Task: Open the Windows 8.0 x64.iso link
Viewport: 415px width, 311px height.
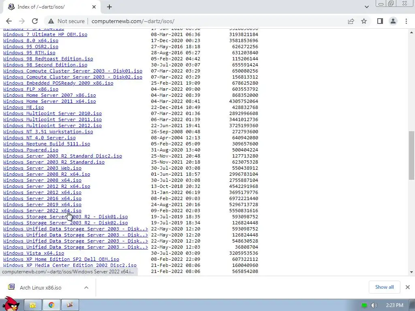Action: [x=31, y=40]
